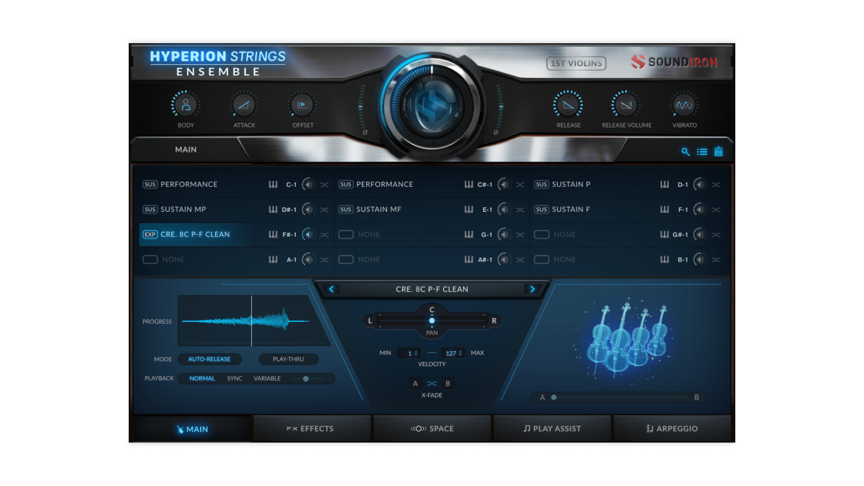Click the Release Volume knob

[x=626, y=105]
